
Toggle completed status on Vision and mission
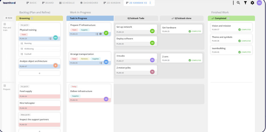240,30
